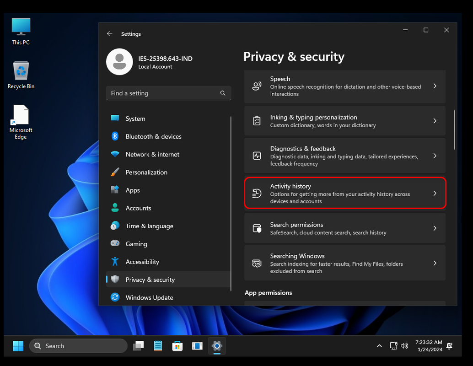473x366 pixels.
Task: Expand Activity history chevron
Action: (435, 193)
